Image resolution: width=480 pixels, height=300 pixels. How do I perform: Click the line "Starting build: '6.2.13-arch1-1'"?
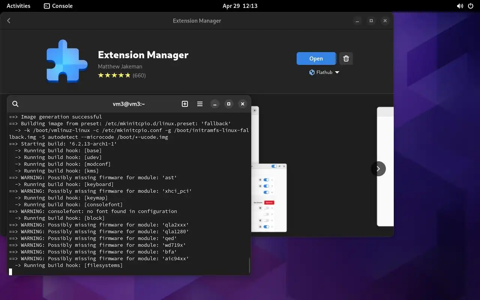[63, 144]
